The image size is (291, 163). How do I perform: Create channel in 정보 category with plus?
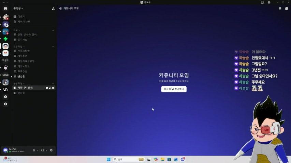[x=53, y=30]
